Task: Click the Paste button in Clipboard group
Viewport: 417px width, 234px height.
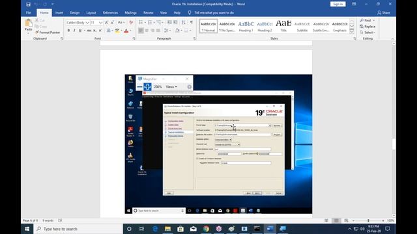Action: pyautogui.click(x=29, y=26)
